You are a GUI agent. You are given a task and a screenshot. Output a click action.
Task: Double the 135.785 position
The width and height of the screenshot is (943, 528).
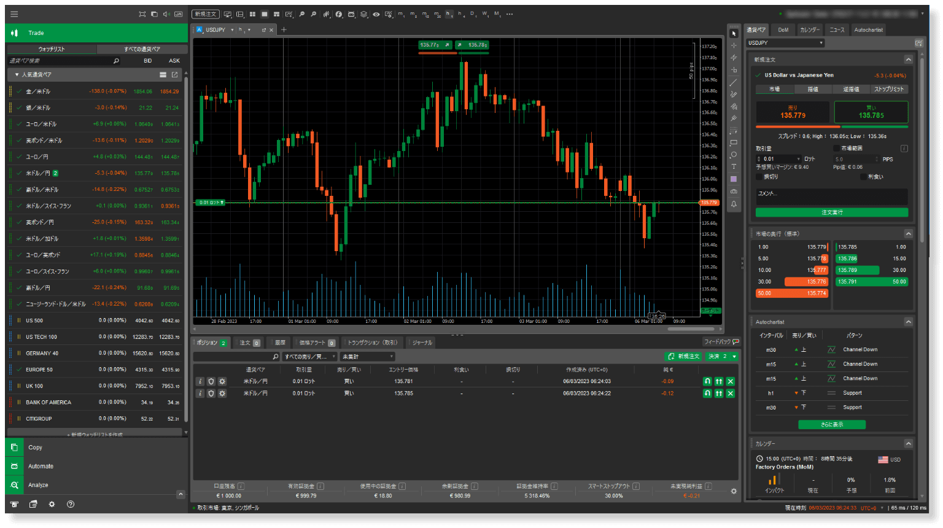click(x=719, y=394)
